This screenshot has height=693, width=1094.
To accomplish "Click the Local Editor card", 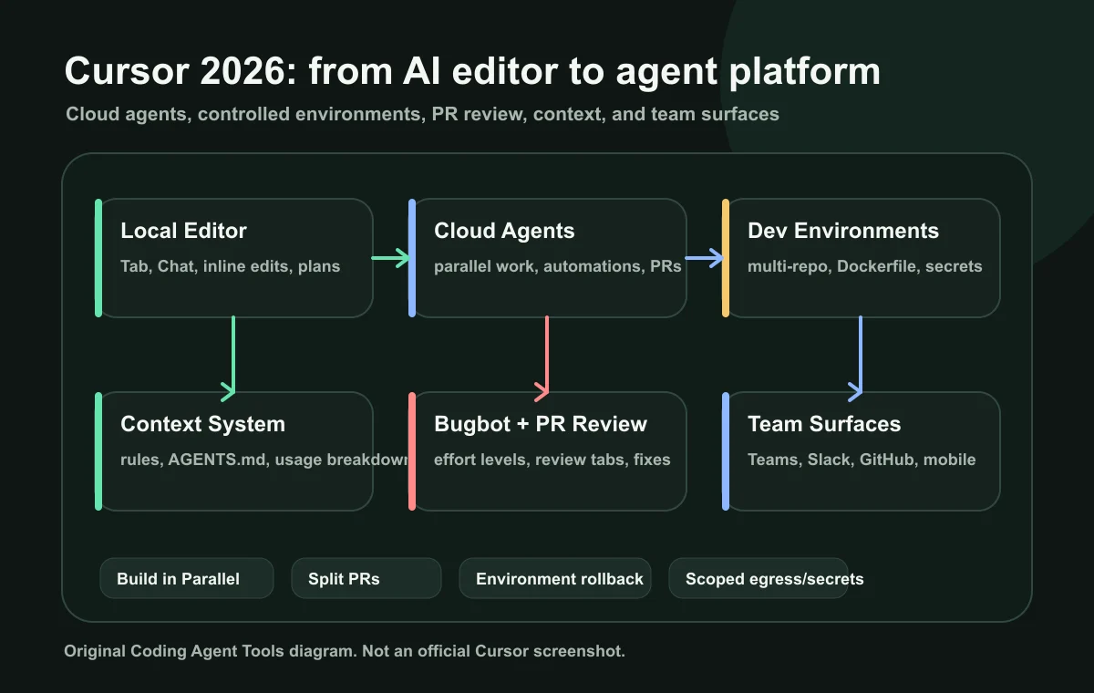I will [x=234, y=258].
